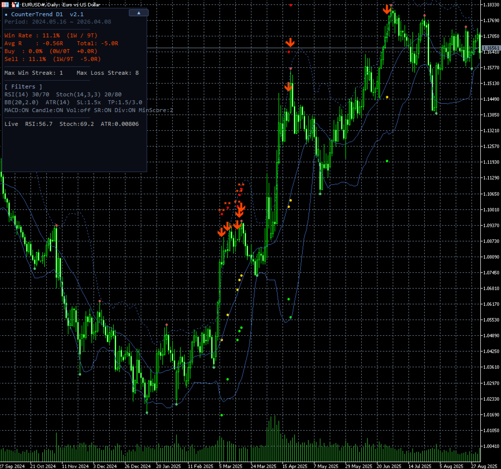Click the TP:1.5/3.0 setting text
Viewport: 501px width, 469px height.
[x=125, y=102]
